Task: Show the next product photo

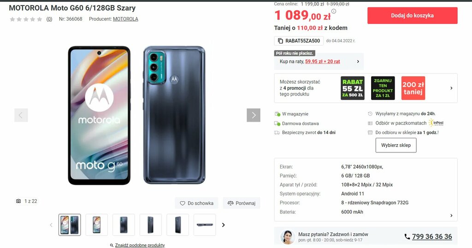Action: coord(254,115)
